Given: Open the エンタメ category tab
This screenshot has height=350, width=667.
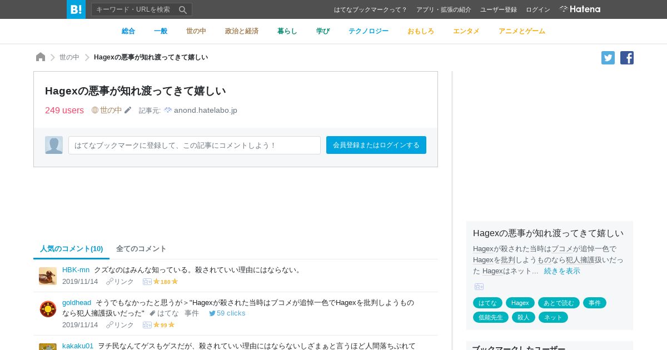Looking at the screenshot, I should pyautogui.click(x=466, y=31).
